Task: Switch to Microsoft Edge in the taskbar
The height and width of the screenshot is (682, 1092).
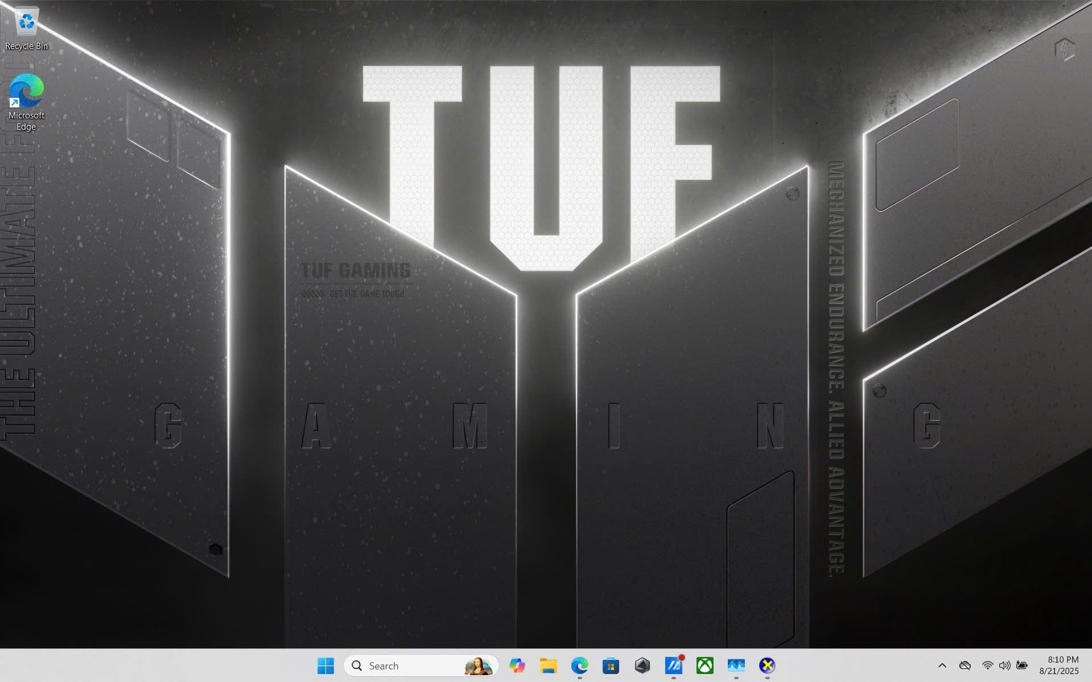Action: coord(579,666)
